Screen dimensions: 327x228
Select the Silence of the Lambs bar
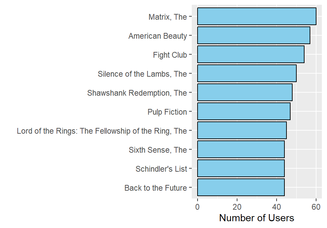tap(247, 73)
